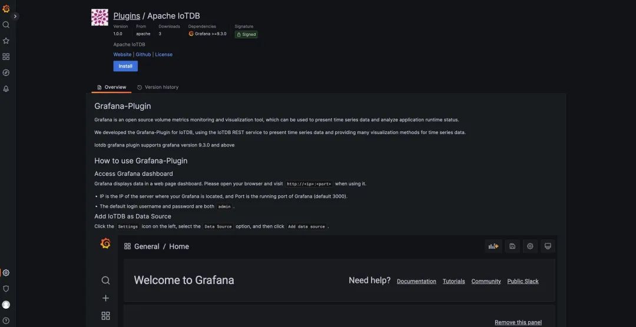Switch to Version history tab
636x327 pixels.
(x=157, y=87)
